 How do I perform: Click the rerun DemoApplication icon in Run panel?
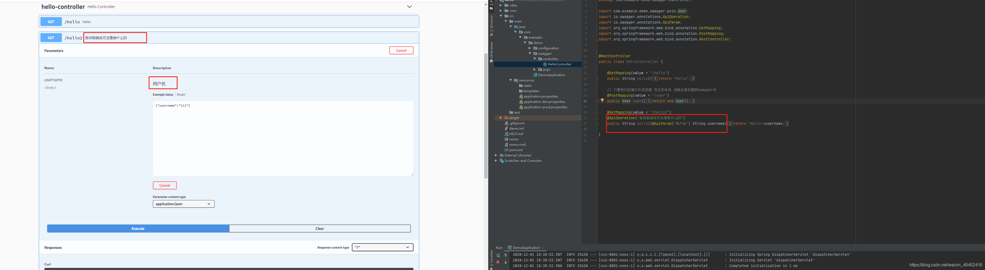coord(498,255)
